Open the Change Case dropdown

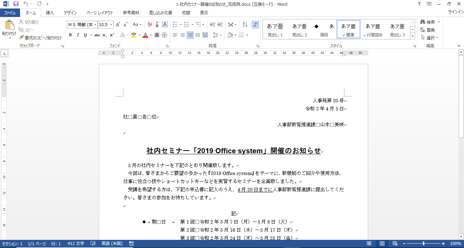137,24
